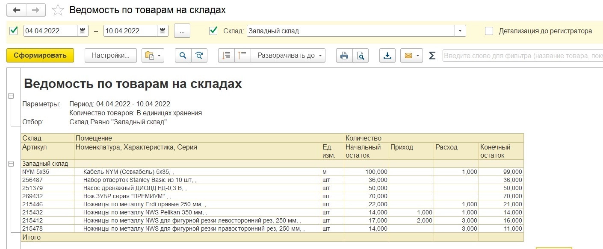Click the sigma sum icon
The height and width of the screenshot is (249, 603).
pos(432,56)
